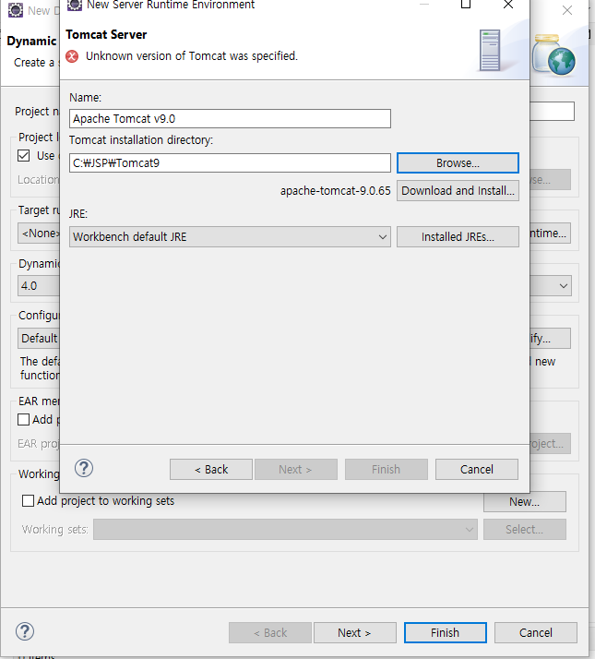Close the background Dynamic Web Project window

(567, 10)
